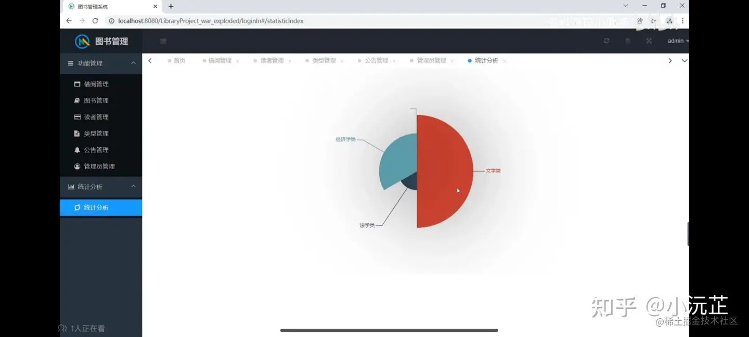
Task: Click the browser back arrow
Action: (x=69, y=21)
